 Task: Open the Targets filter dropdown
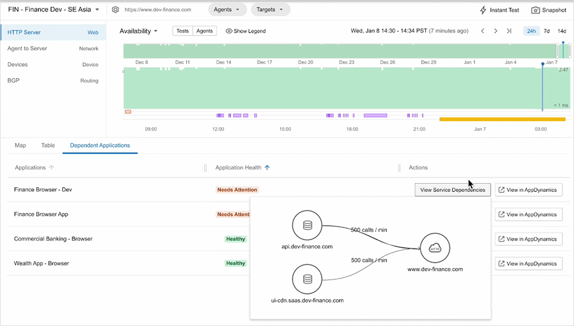270,10
